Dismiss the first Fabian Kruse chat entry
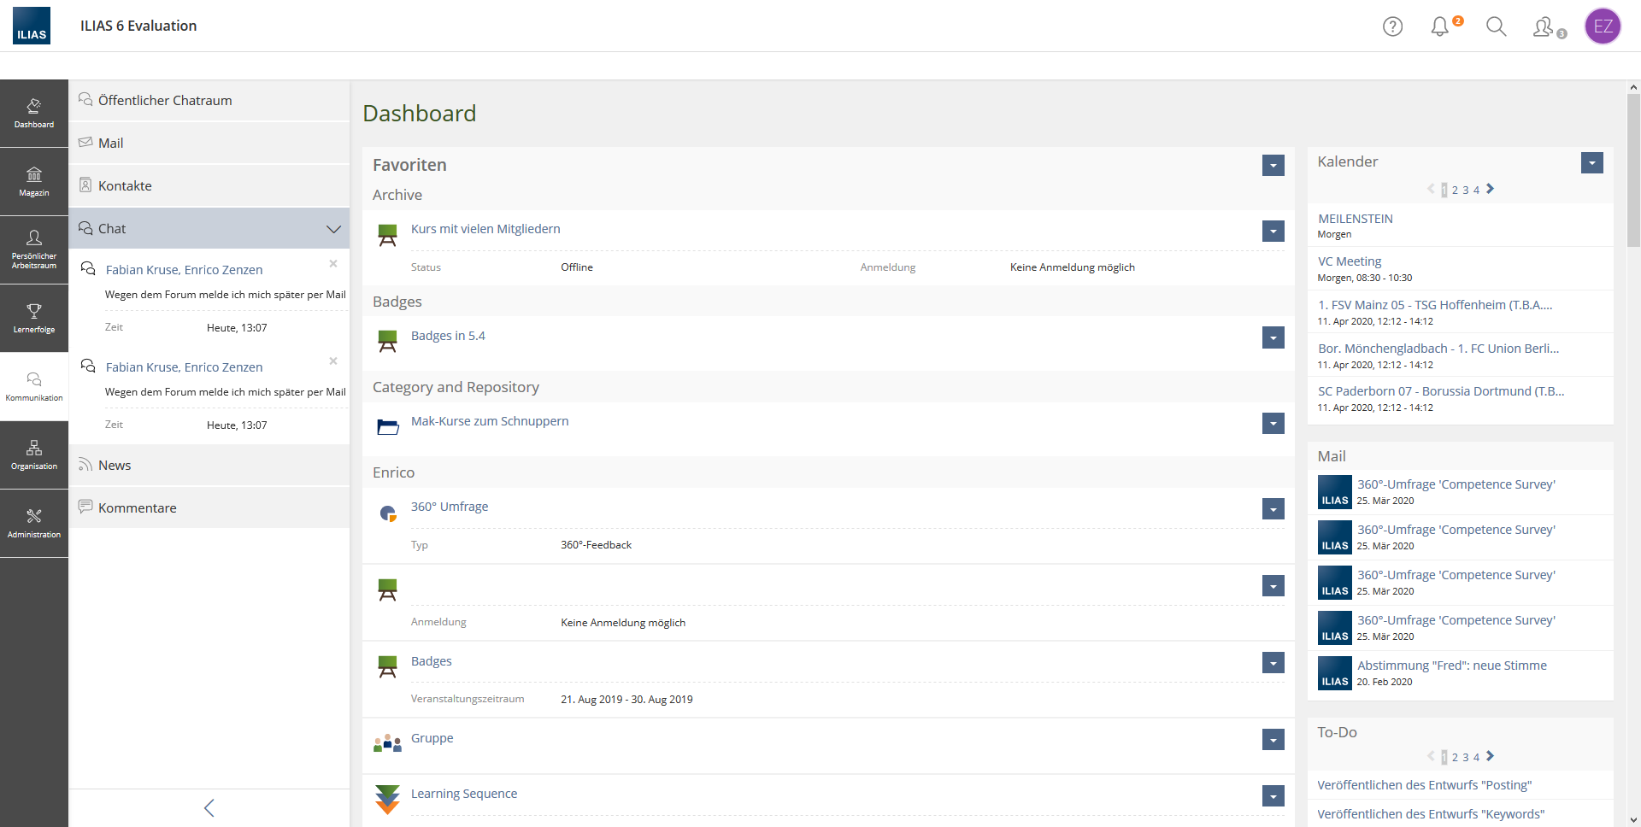 (x=333, y=264)
